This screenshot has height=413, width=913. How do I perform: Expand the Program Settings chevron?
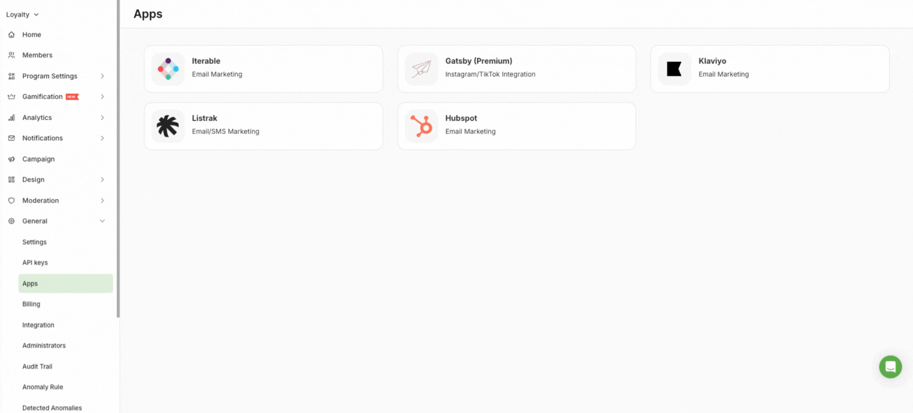[102, 76]
